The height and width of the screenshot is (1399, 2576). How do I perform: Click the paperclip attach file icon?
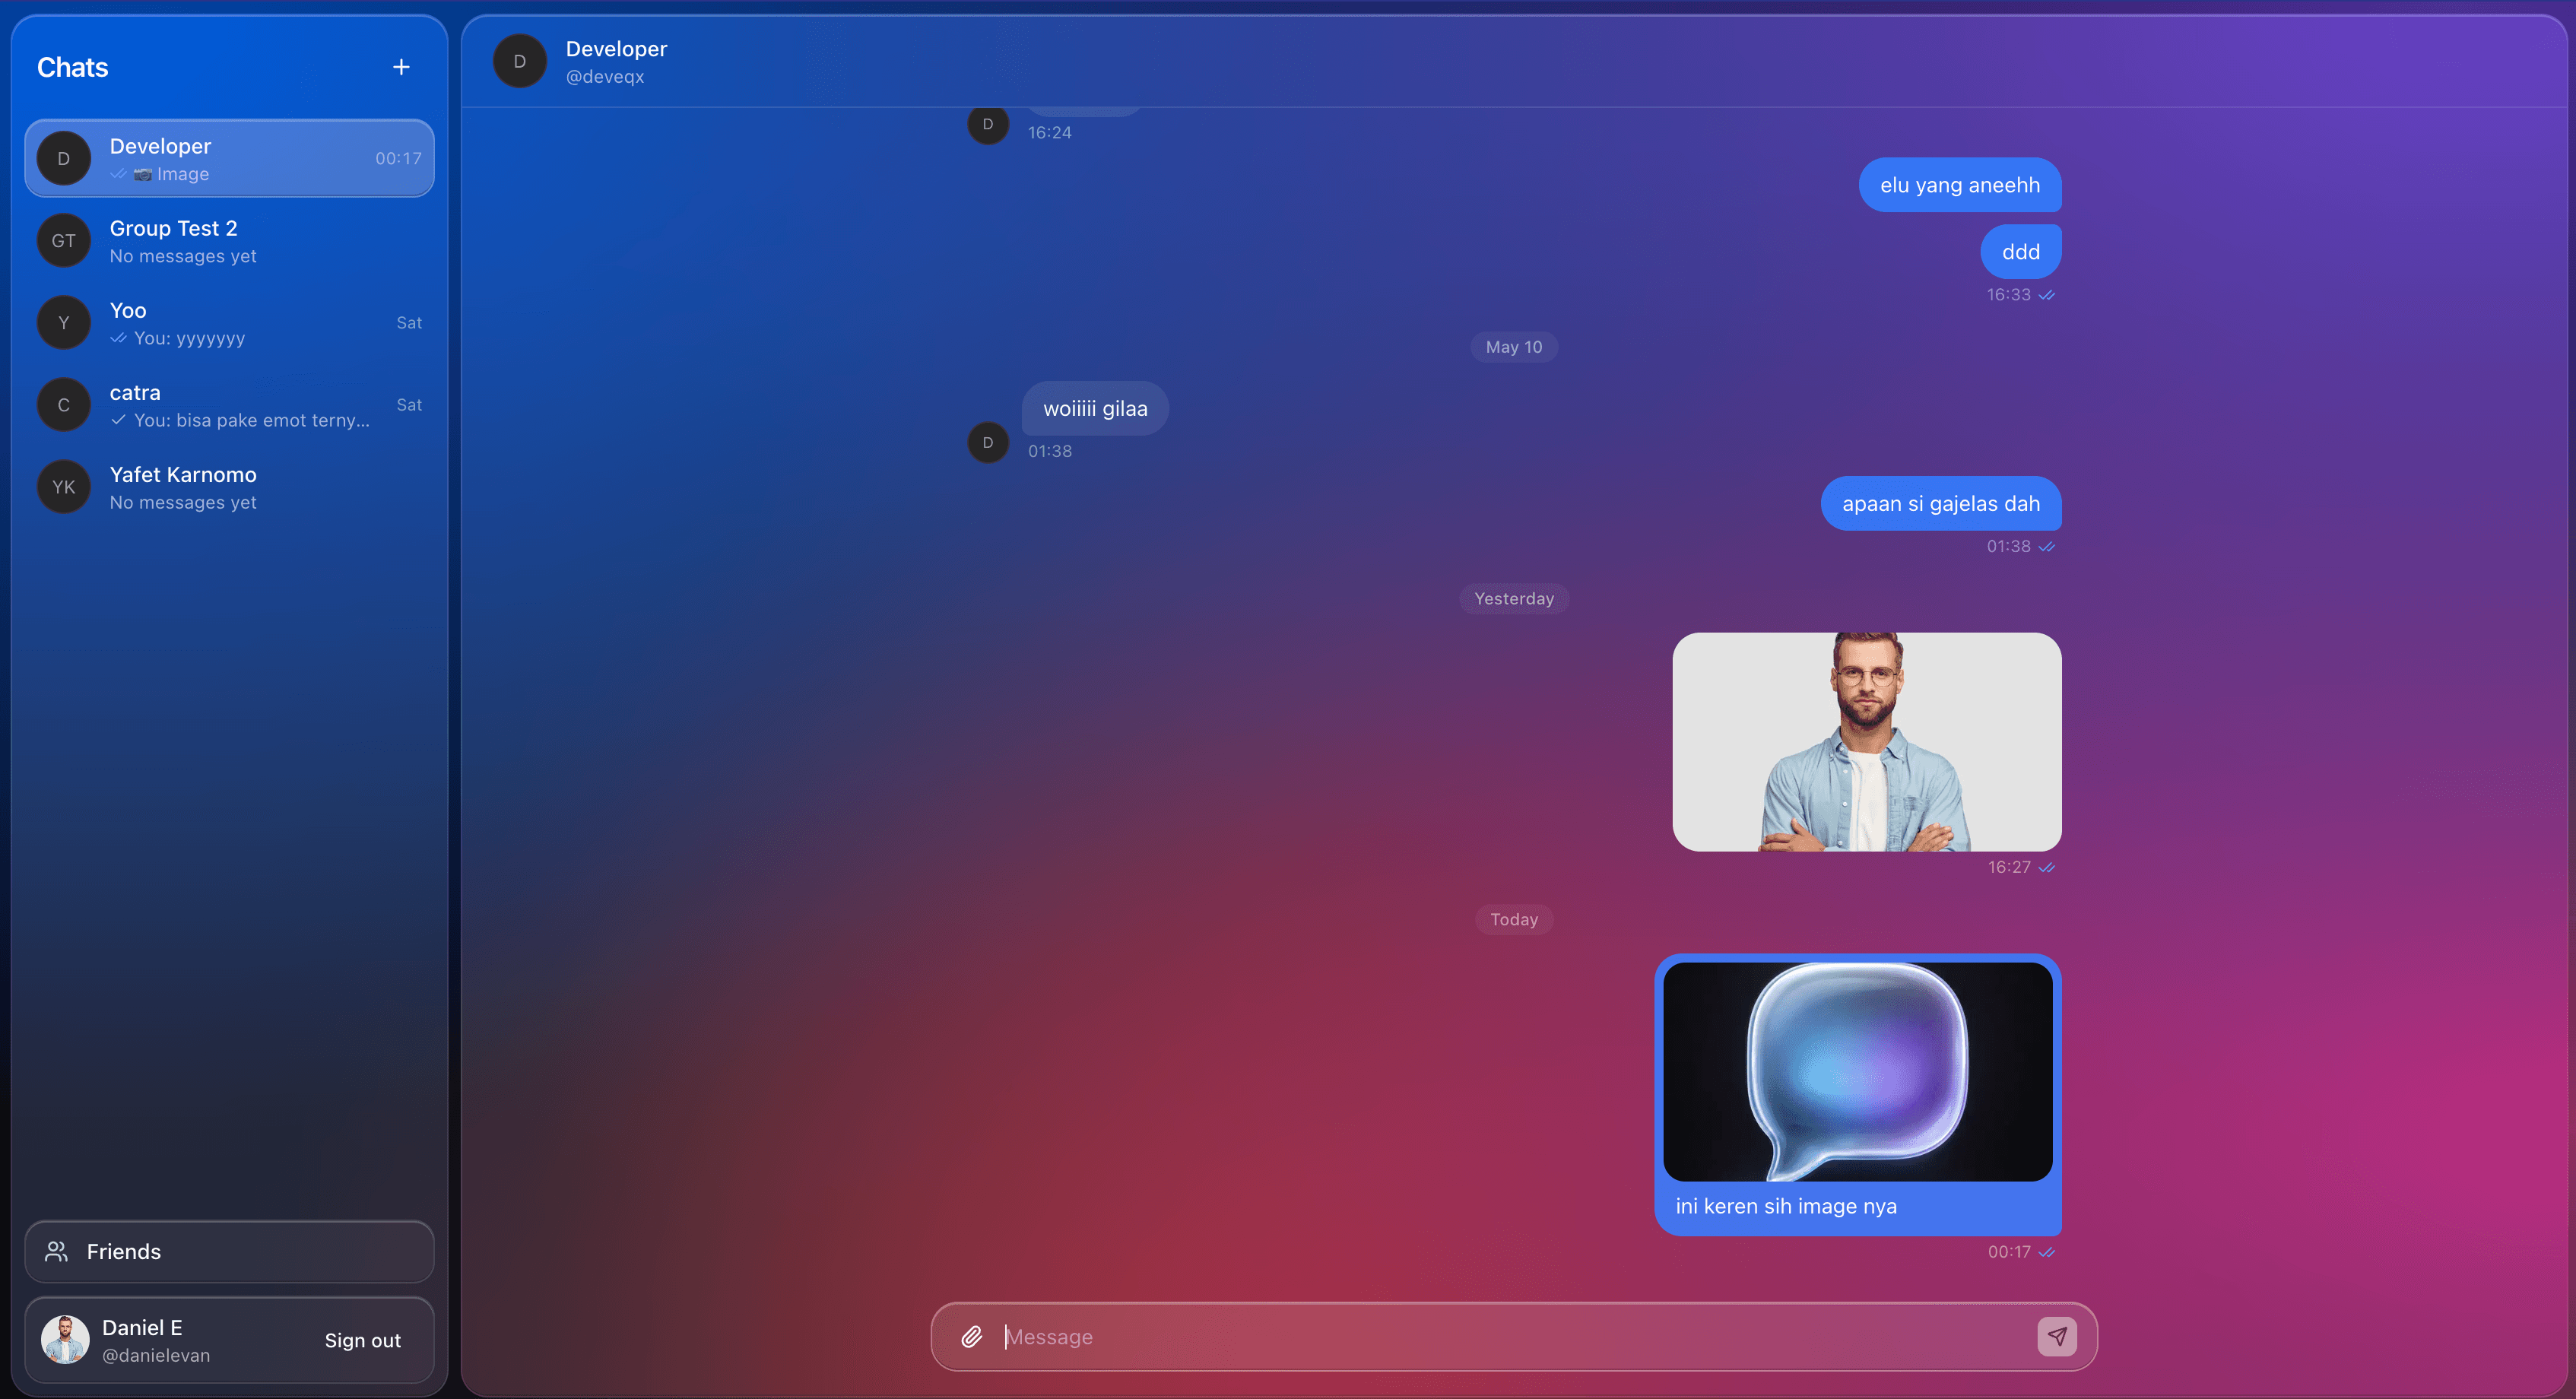(x=972, y=1337)
